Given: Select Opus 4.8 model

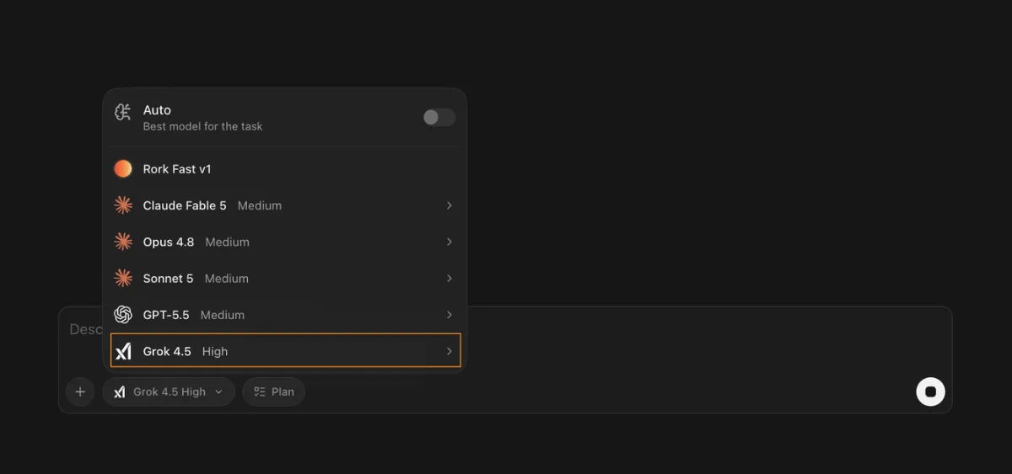Looking at the screenshot, I should coord(286,242).
